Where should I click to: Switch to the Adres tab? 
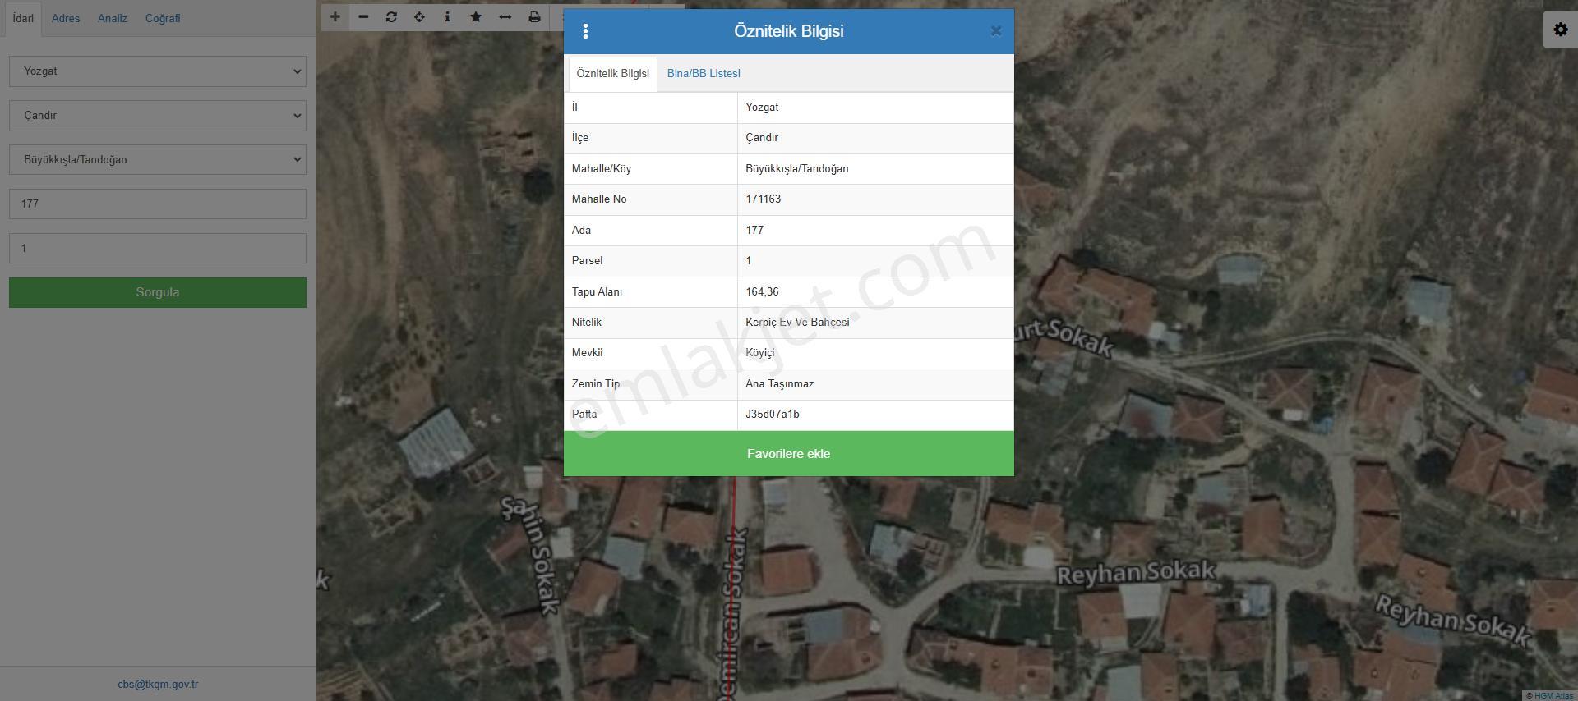66,18
